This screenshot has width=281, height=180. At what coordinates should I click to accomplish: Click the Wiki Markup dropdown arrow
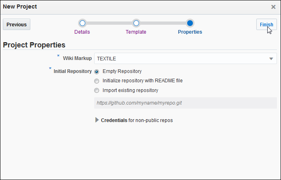pyautogui.click(x=271, y=59)
